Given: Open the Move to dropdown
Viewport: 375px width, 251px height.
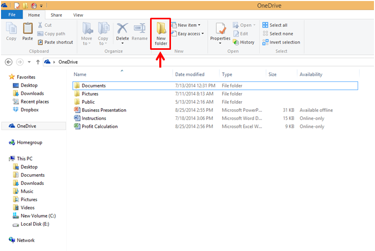Looking at the screenshot, I should (86, 34).
